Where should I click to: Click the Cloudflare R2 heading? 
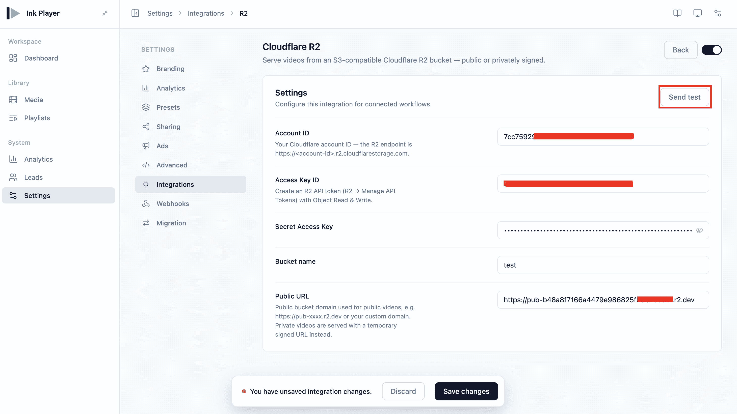[291, 47]
